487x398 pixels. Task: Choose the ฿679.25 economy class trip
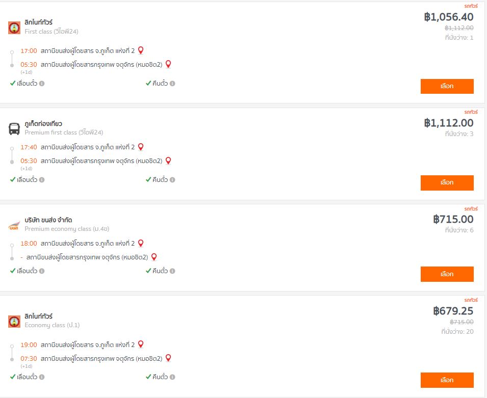click(x=447, y=380)
